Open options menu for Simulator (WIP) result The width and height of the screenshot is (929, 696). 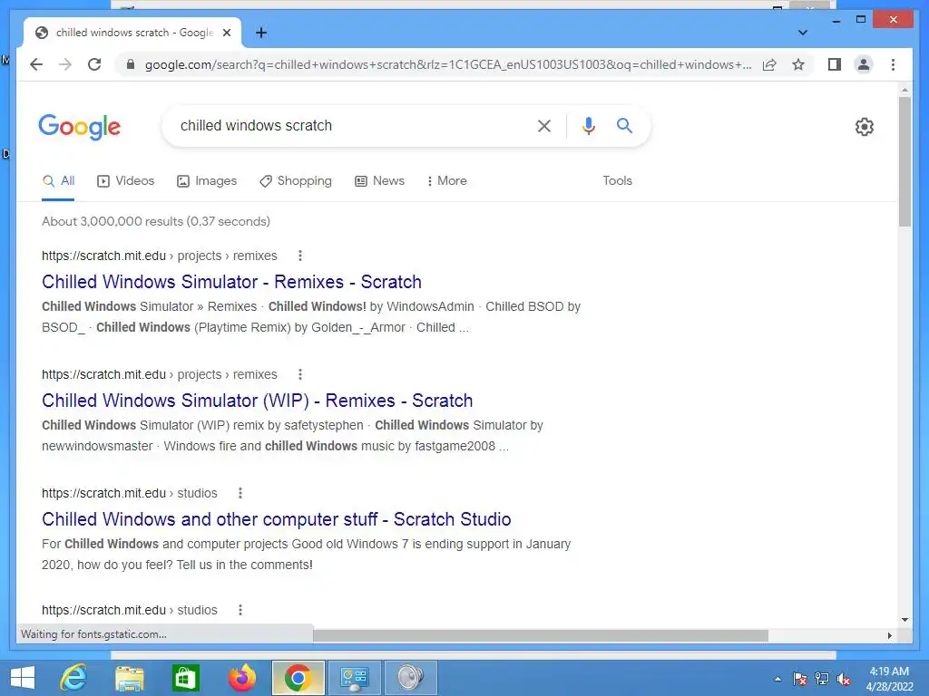point(300,374)
